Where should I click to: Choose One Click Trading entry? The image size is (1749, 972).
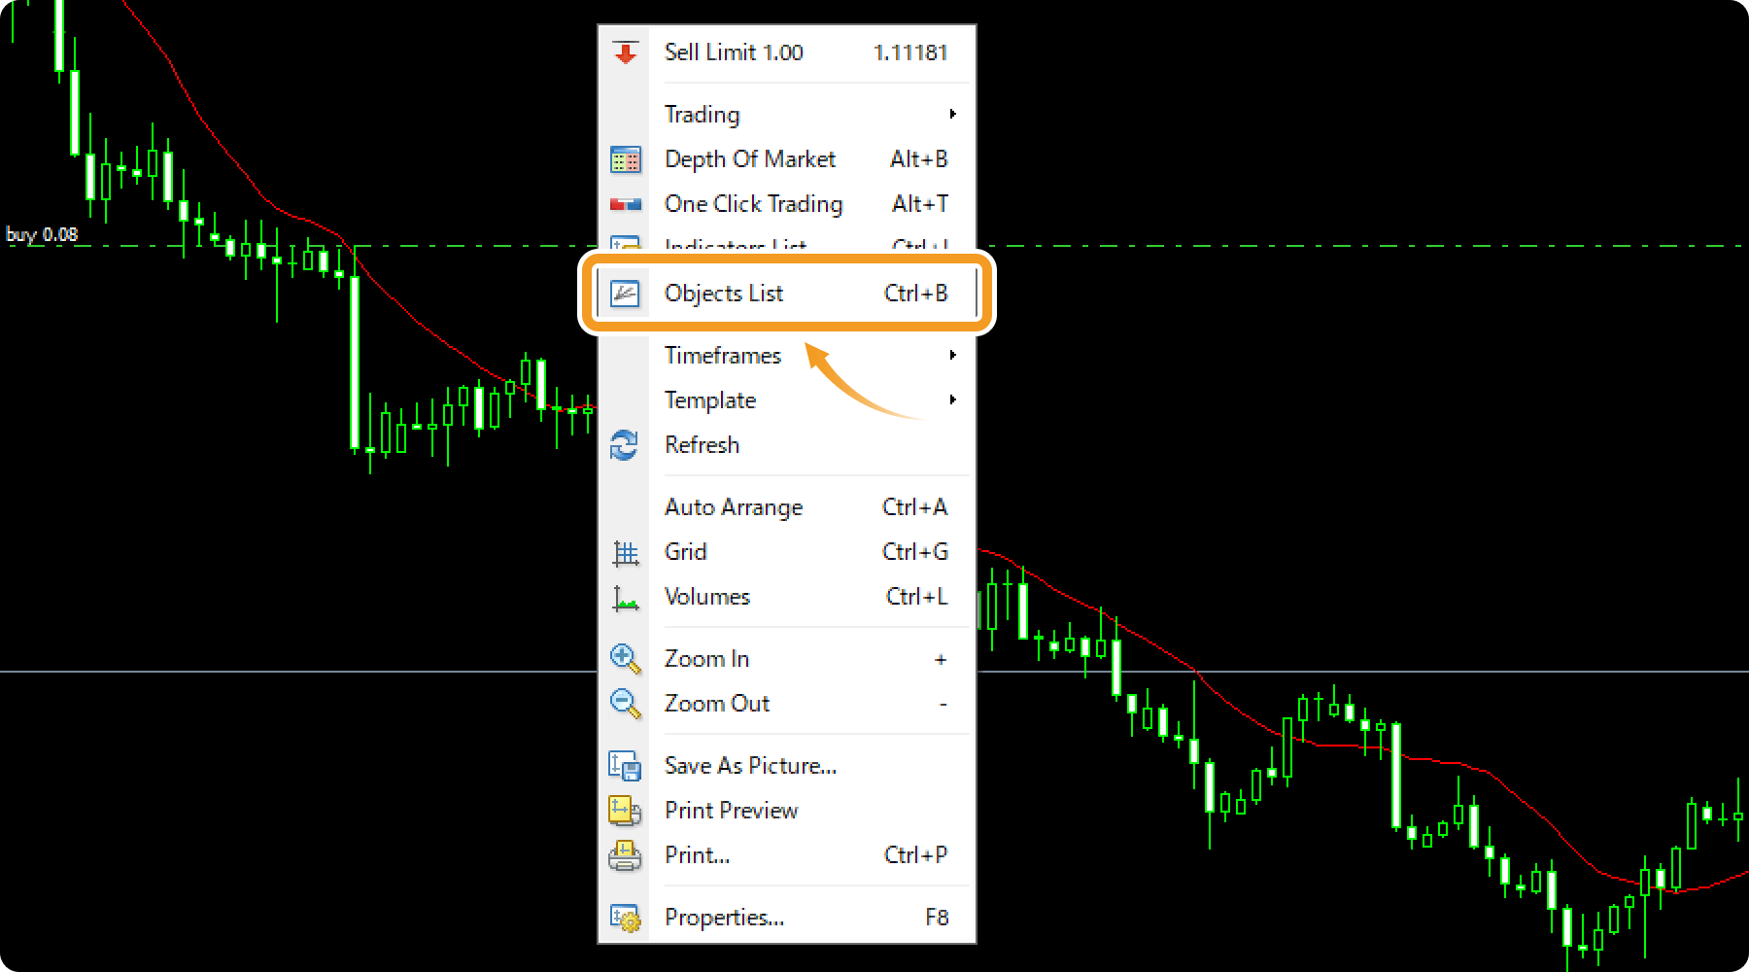(787, 204)
